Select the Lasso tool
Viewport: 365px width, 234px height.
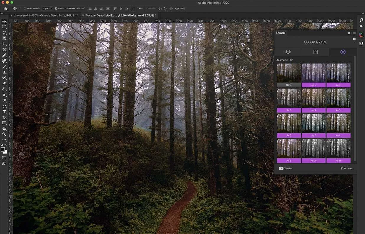pos(4,32)
